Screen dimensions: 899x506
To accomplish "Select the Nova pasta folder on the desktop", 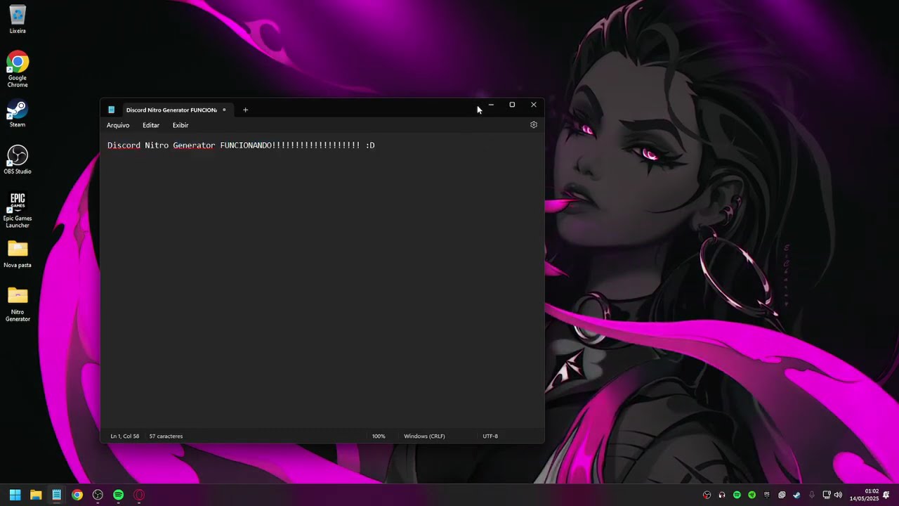I will click(18, 254).
